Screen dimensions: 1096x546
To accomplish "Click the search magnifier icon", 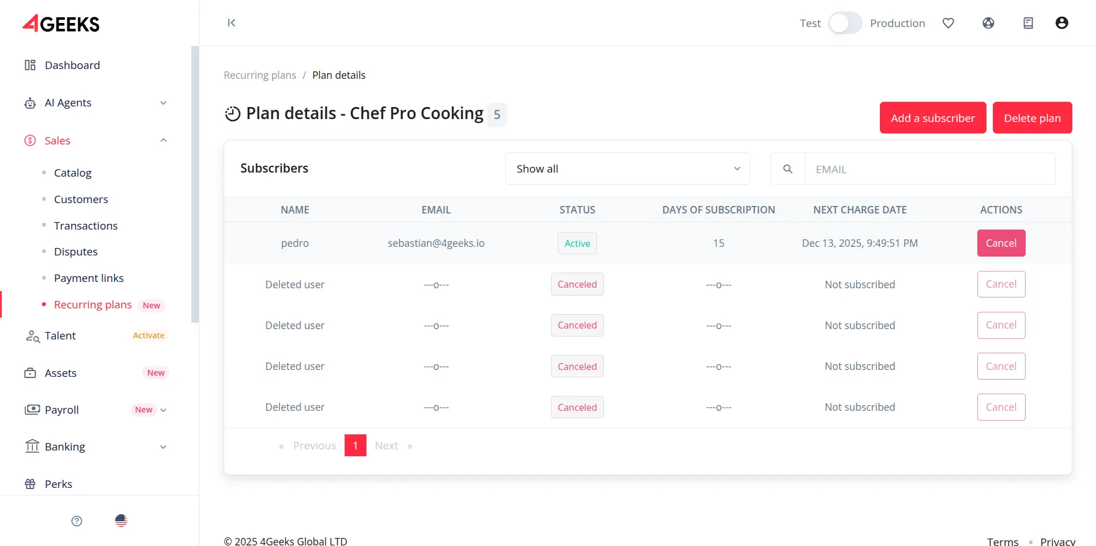I will (787, 169).
